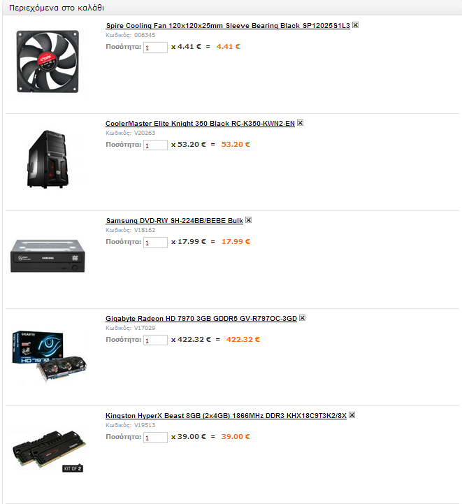Click quantity field for Samsung DVD-RW
Screen dimensions: 462x504
pyautogui.click(x=155, y=243)
